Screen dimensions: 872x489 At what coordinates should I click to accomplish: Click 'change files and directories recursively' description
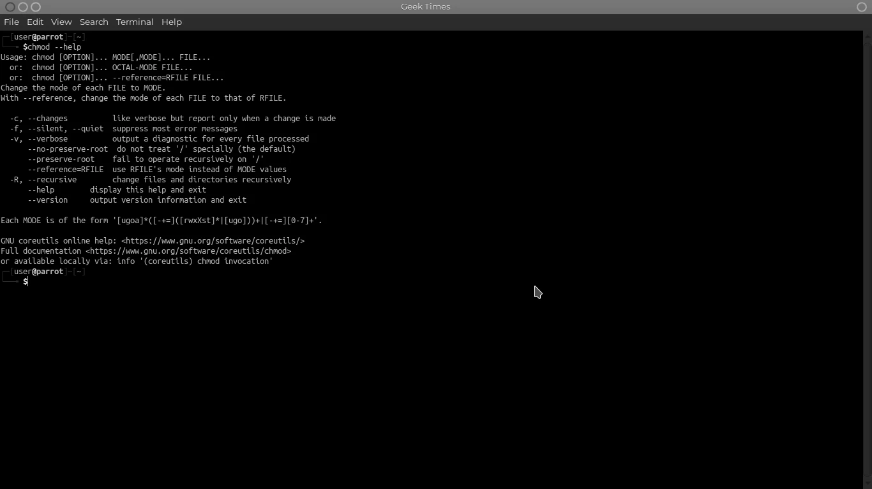click(202, 180)
